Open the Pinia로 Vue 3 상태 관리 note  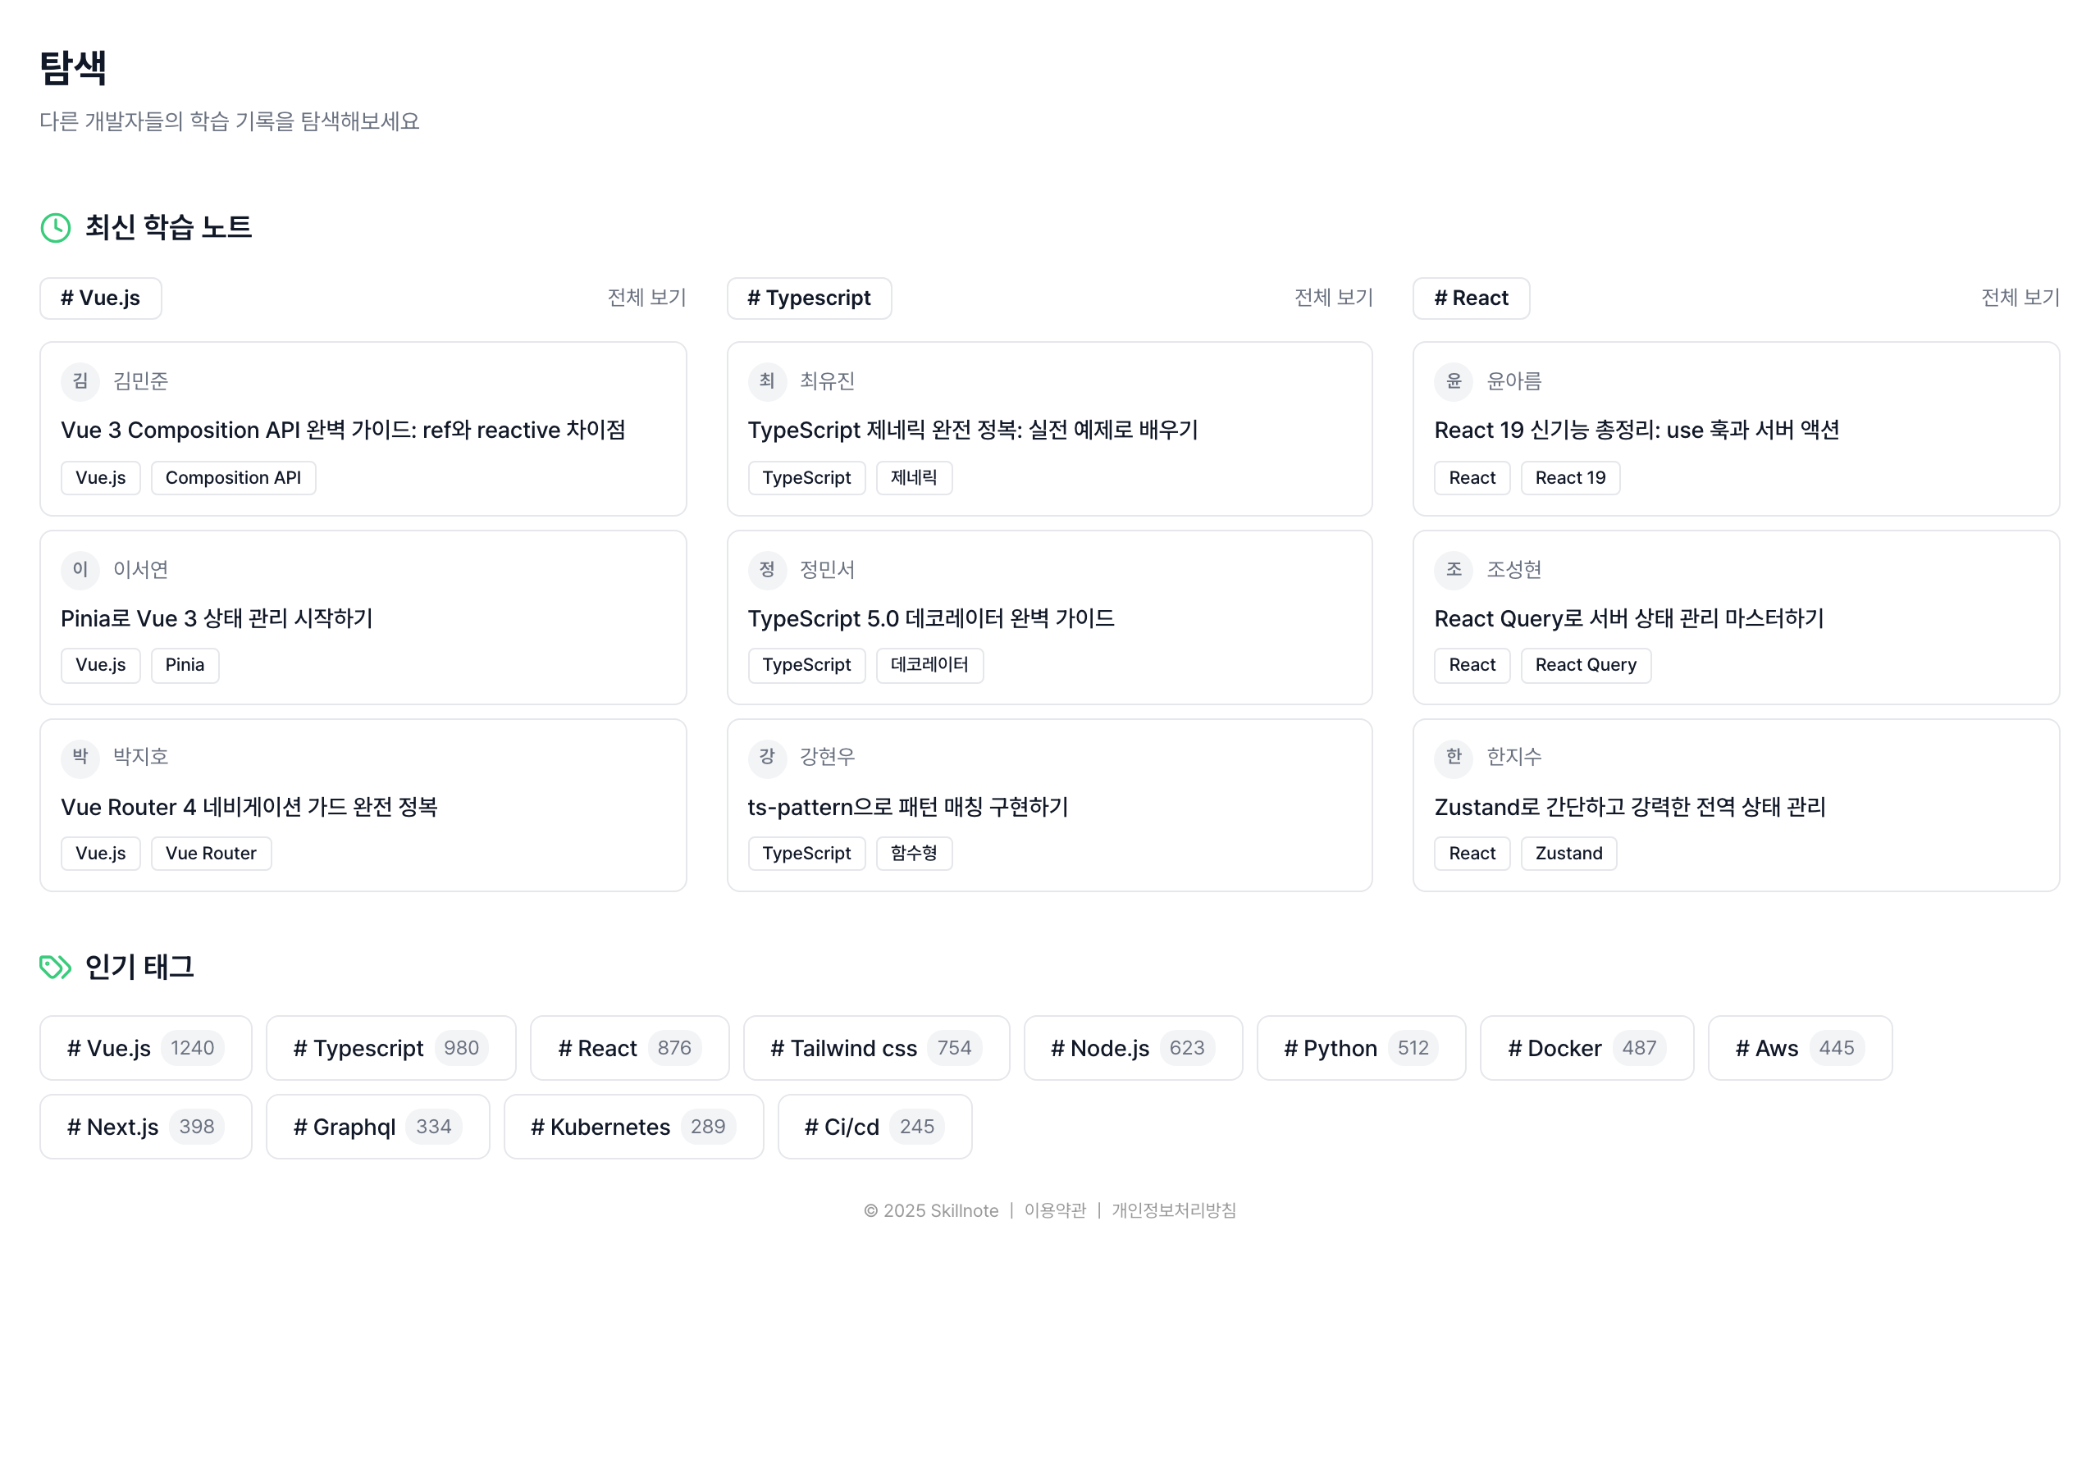[x=217, y=619]
